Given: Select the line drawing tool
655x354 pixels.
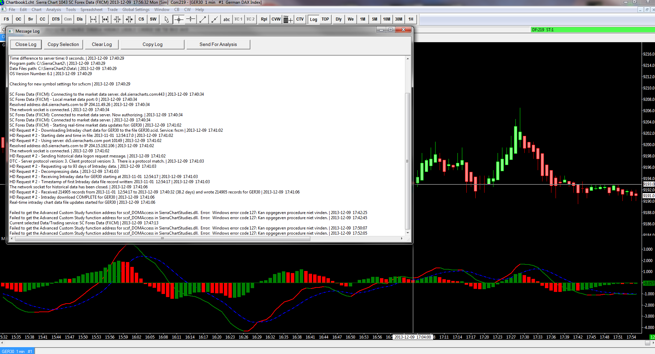Looking at the screenshot, I should tap(203, 19).
